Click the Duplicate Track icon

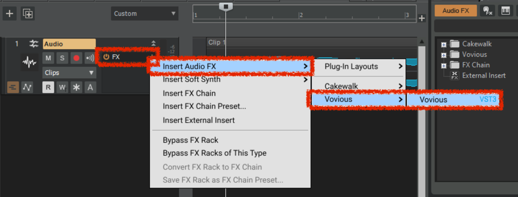[x=28, y=14]
